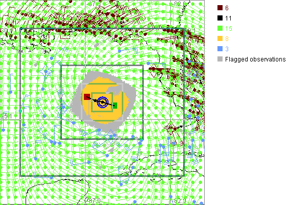Click the blue concentric circles storm center

(x=103, y=102)
